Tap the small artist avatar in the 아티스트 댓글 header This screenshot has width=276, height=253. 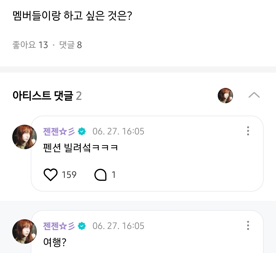click(x=225, y=96)
